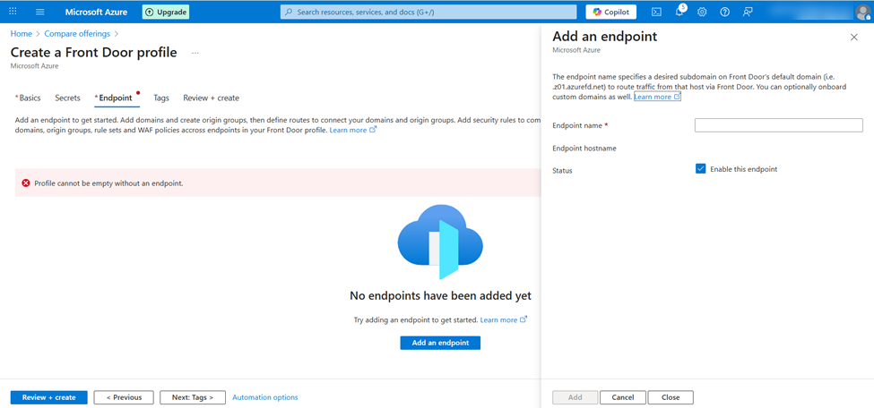Switch to the Tags tab
874x408 pixels.
coord(161,98)
